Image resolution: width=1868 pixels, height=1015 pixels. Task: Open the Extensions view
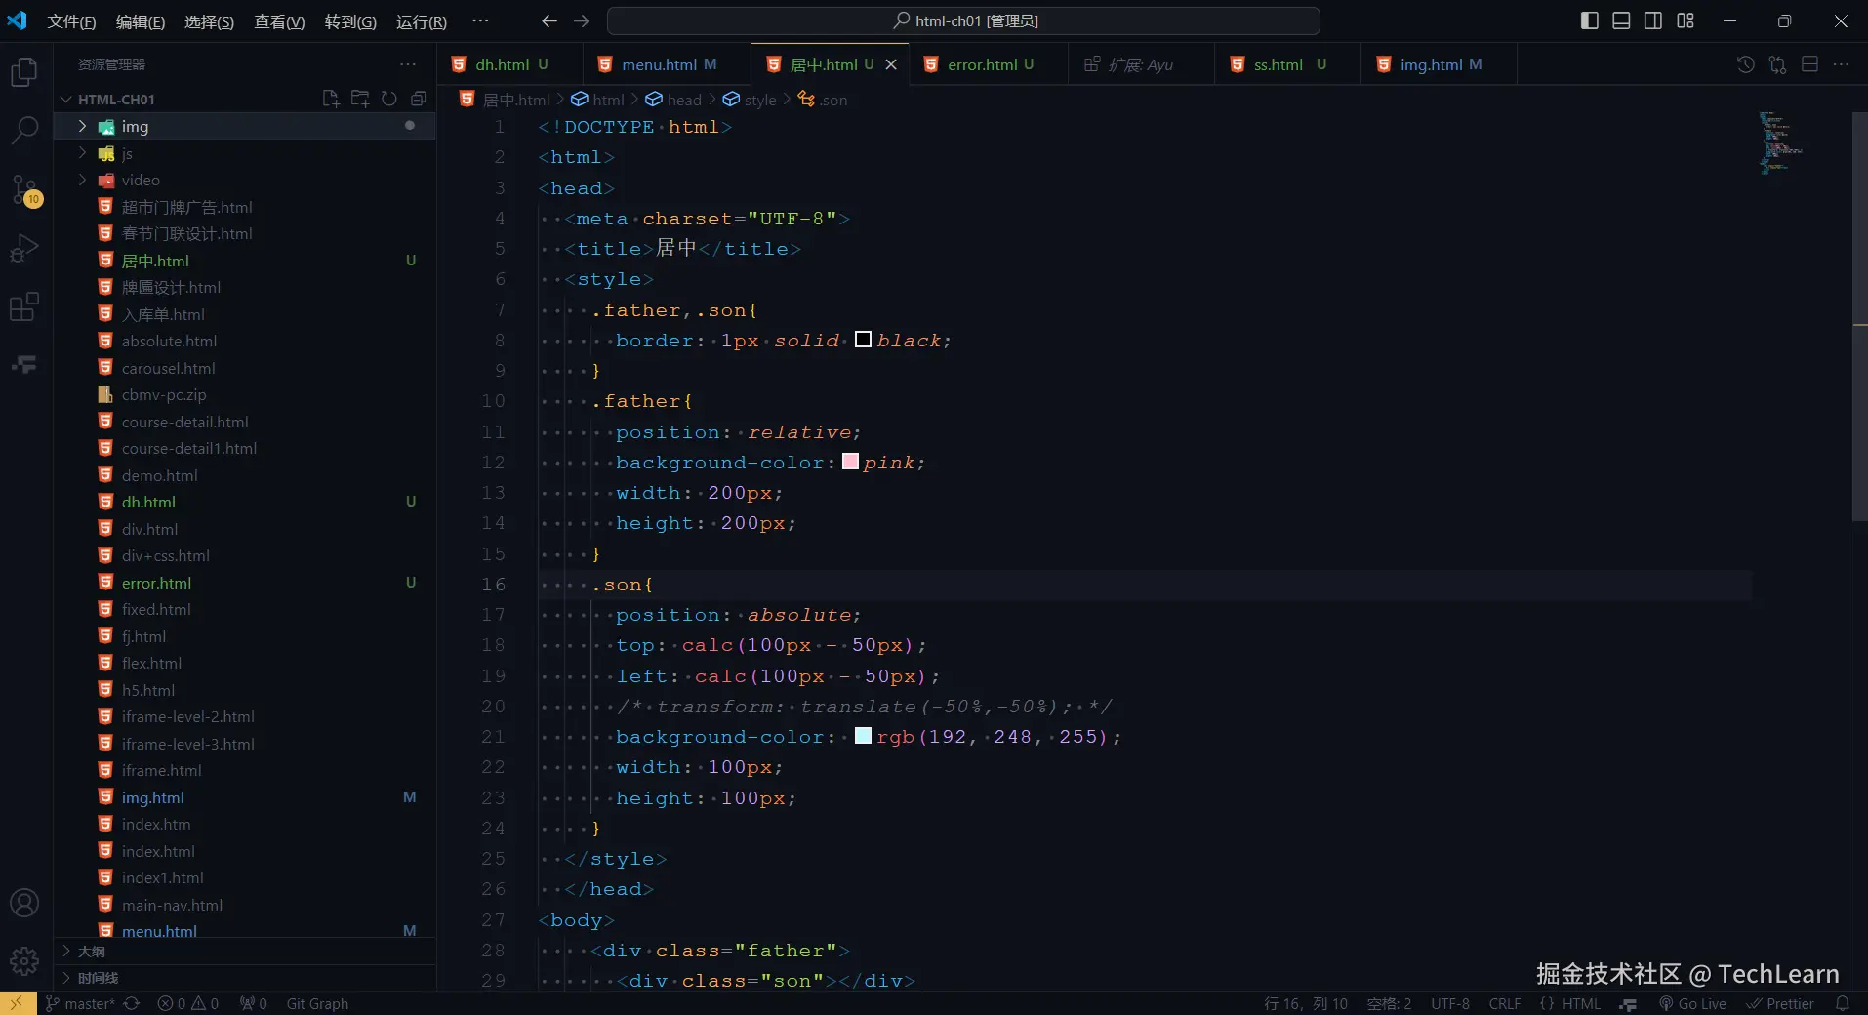pos(24,306)
